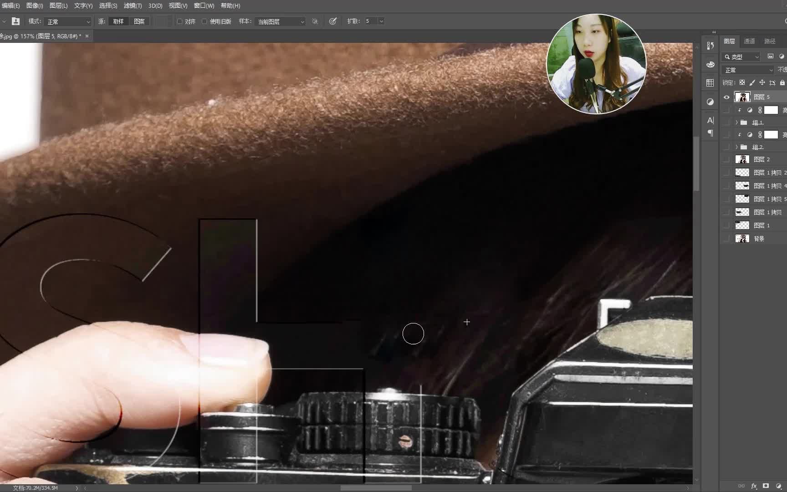Click the pattern picker swatch in options bar
This screenshot has height=492, width=787.
click(x=162, y=21)
